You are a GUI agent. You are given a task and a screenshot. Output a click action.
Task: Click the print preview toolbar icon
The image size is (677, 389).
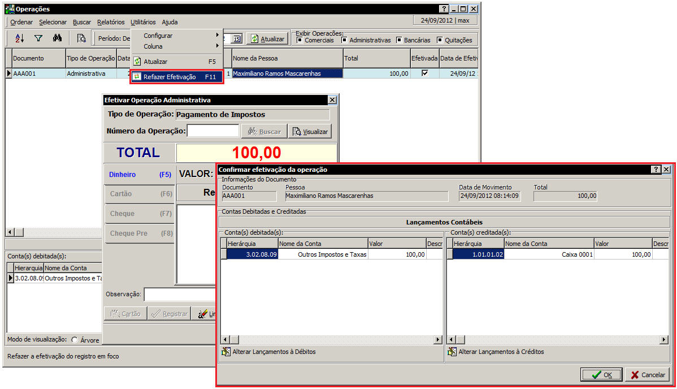pos(81,38)
